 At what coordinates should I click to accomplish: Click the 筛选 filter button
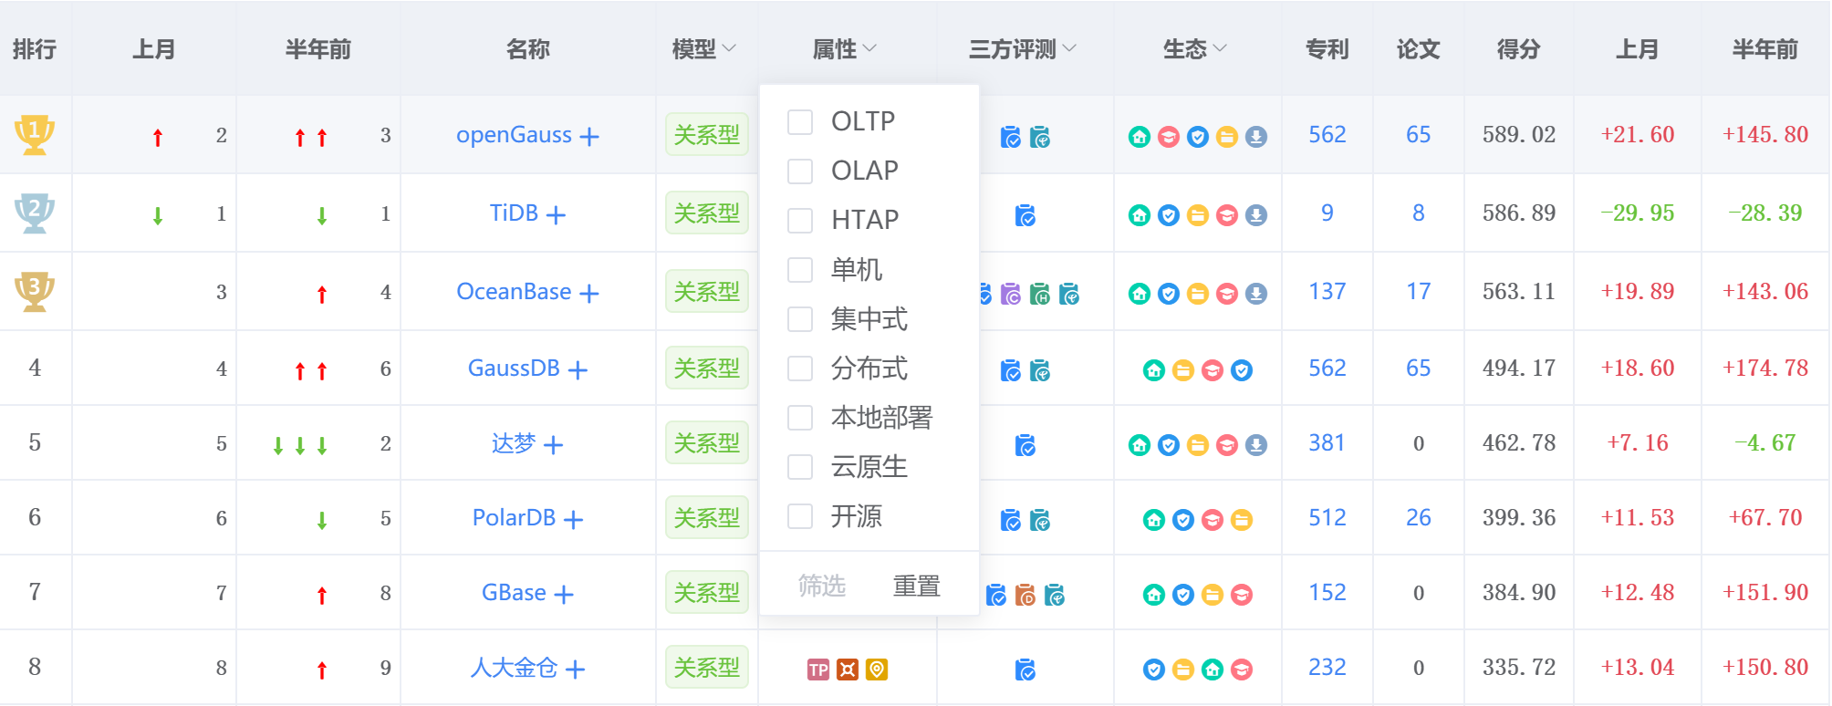click(x=822, y=586)
